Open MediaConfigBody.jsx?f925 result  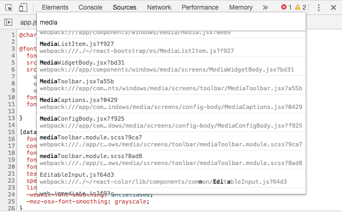(171, 122)
